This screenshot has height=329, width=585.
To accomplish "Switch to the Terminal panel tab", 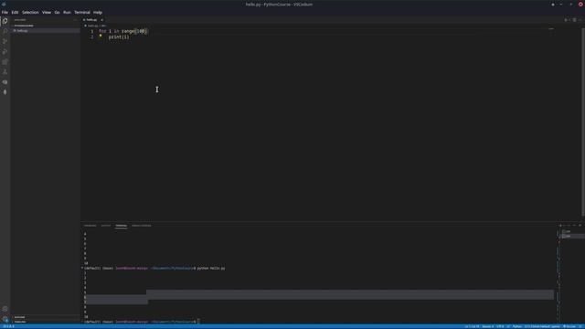I will [x=121, y=226].
